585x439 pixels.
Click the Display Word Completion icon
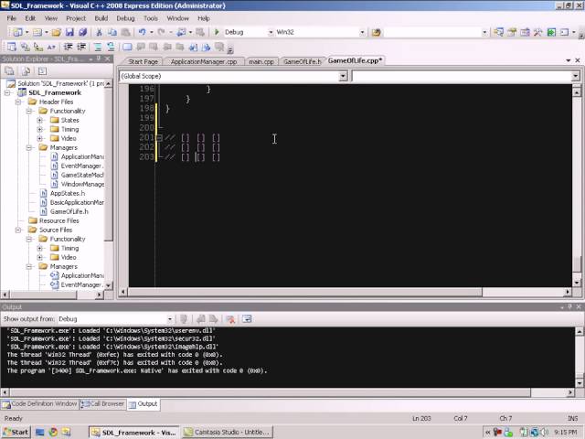51,47
